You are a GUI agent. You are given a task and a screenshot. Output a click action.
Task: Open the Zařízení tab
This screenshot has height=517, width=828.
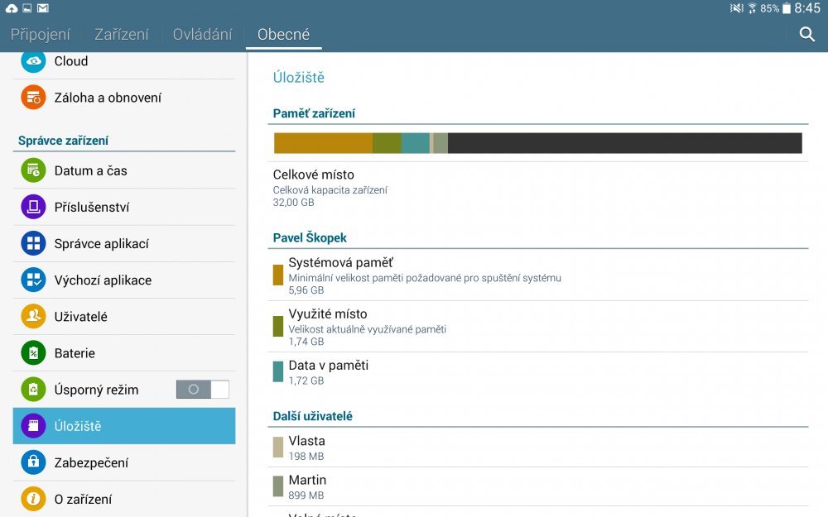coord(122,34)
